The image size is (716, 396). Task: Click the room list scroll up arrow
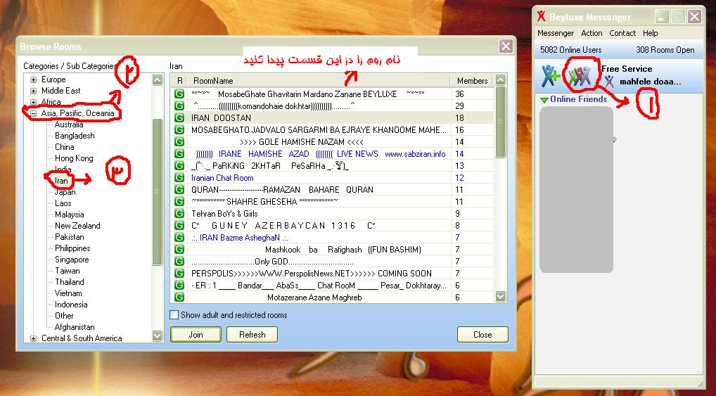[501, 80]
